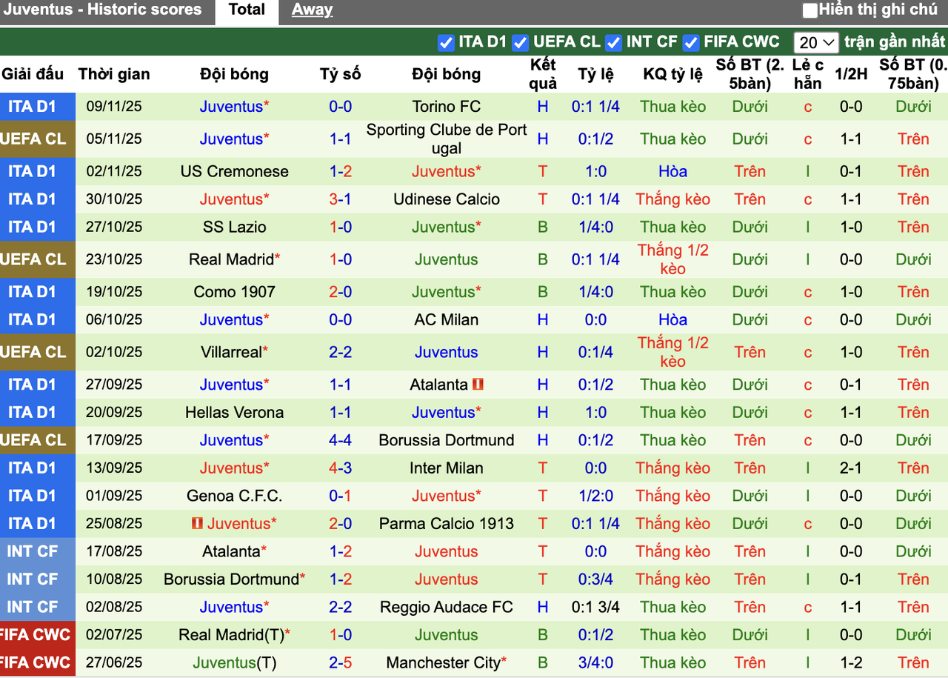Open the 4-3 score against Inter Milan
The width and height of the screenshot is (948, 678).
pyautogui.click(x=341, y=468)
